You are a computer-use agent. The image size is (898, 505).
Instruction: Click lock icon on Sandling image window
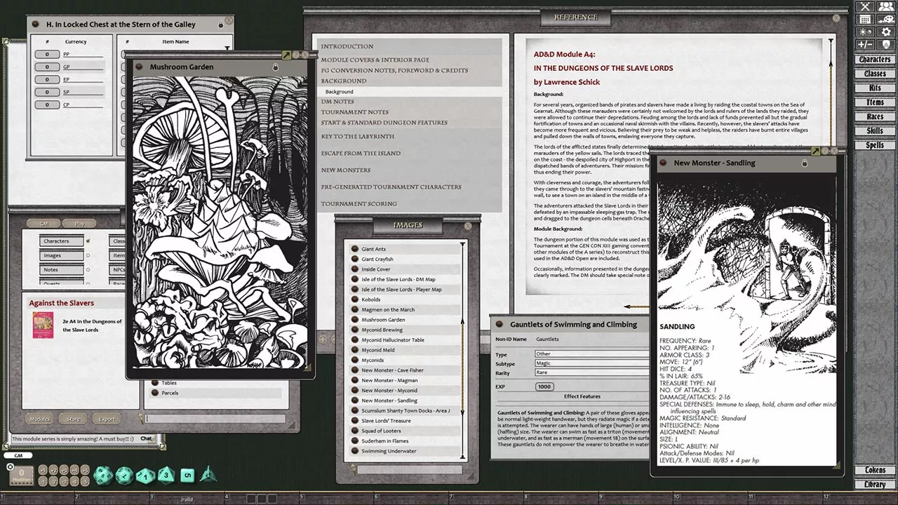805,163
